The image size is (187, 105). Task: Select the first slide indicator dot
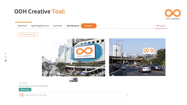[x=6, y=53]
